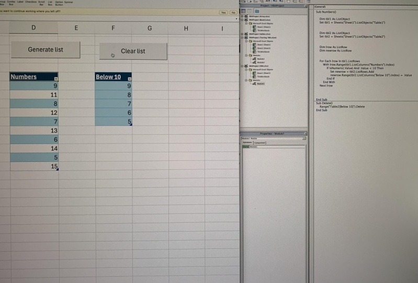Collapse Modules folder under VBA.xlsx project
This screenshot has width=418, height=283.
(246, 80)
